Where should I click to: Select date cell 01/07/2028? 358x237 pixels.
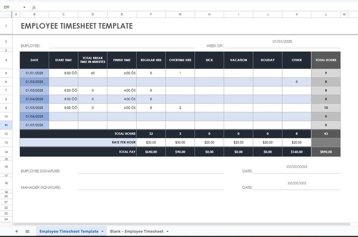click(34, 125)
